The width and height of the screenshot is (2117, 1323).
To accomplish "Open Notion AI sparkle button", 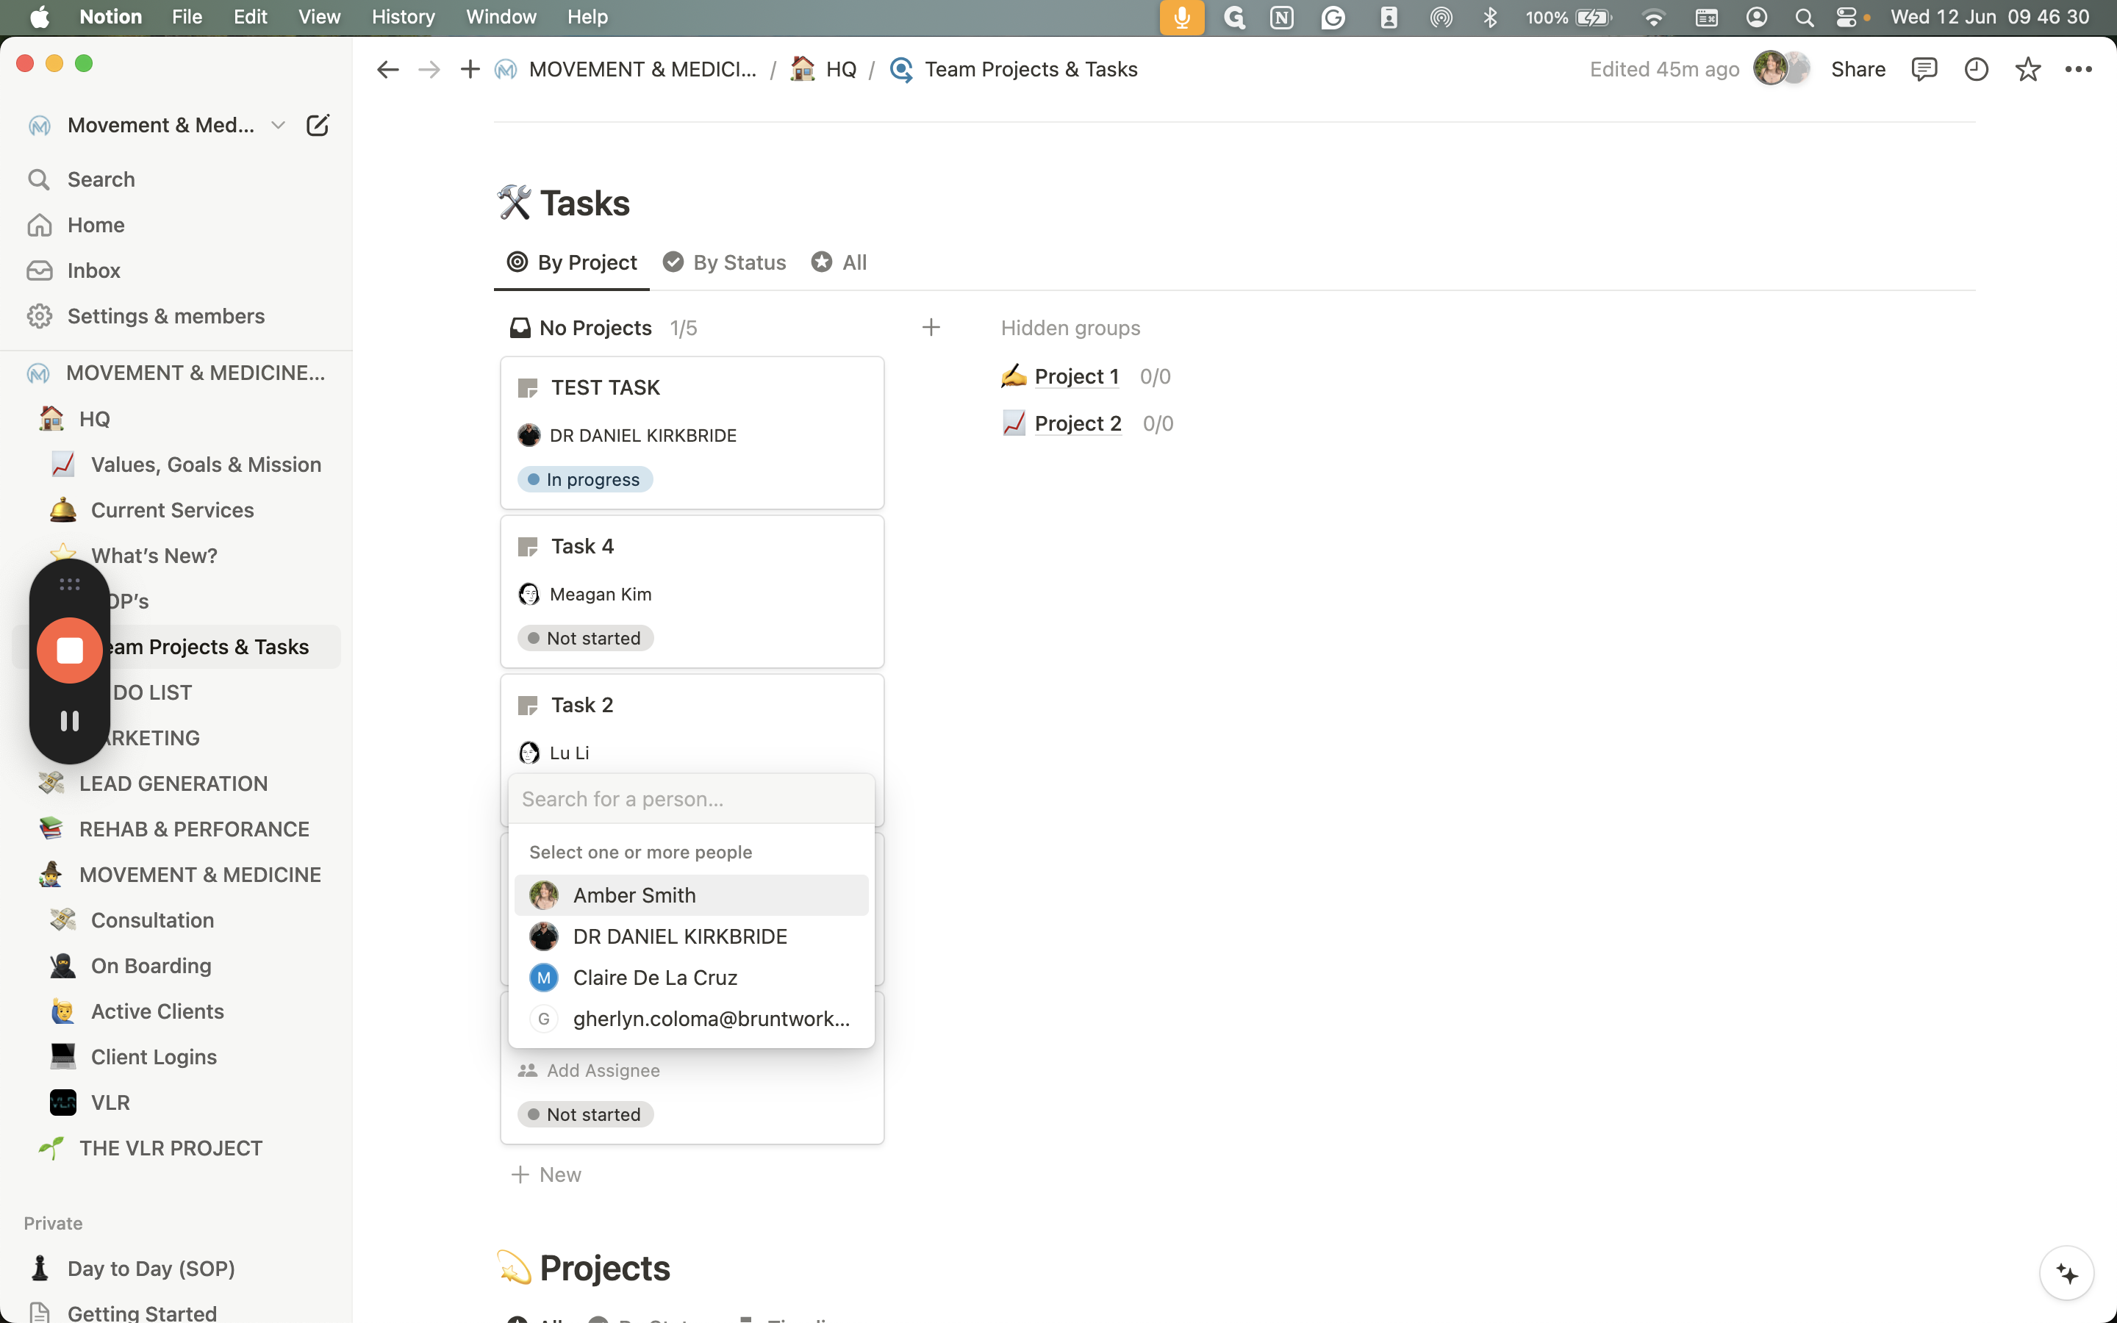I will pos(2066,1273).
